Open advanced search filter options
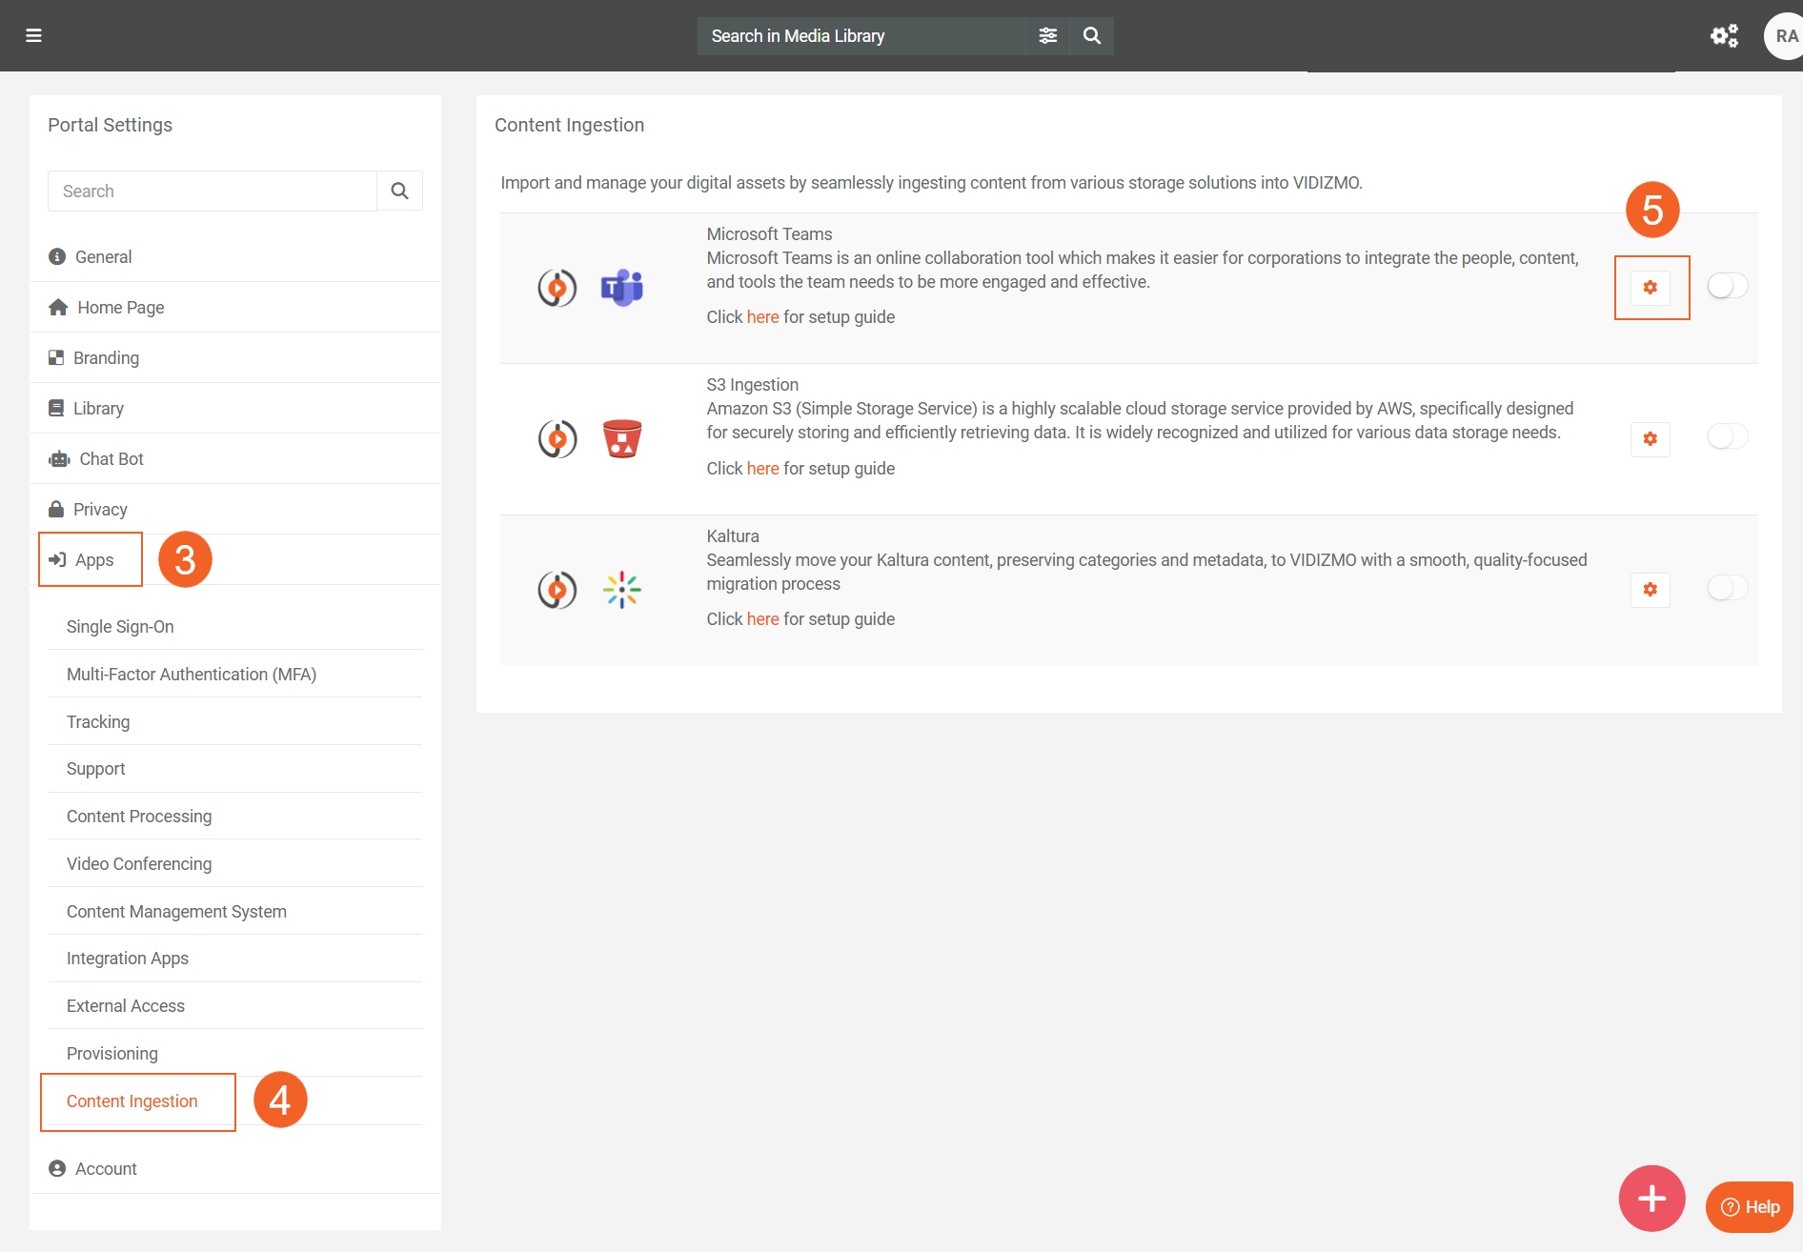 click(x=1047, y=36)
